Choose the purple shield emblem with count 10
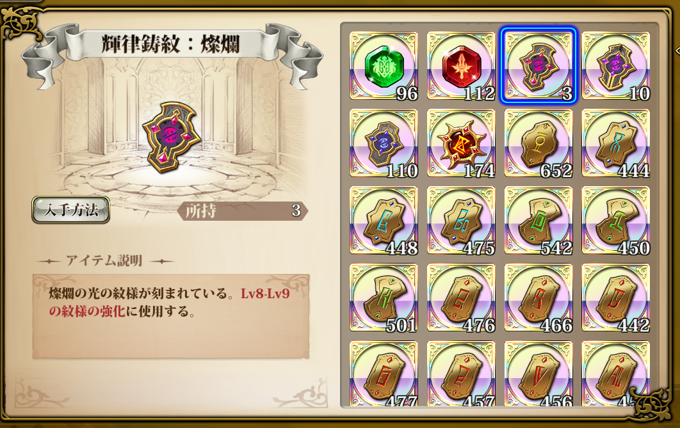 click(x=615, y=66)
